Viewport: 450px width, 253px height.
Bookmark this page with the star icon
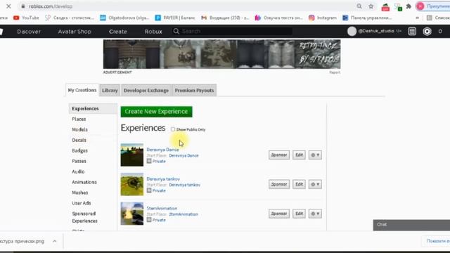coord(371,6)
